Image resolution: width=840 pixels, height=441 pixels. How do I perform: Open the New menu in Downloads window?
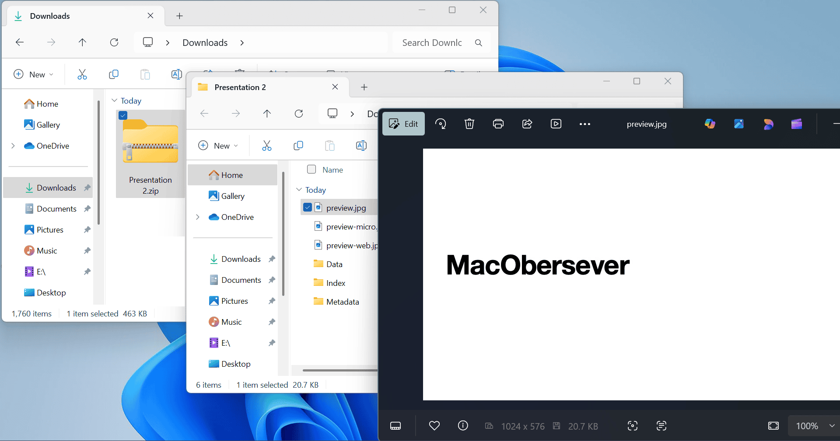33,74
